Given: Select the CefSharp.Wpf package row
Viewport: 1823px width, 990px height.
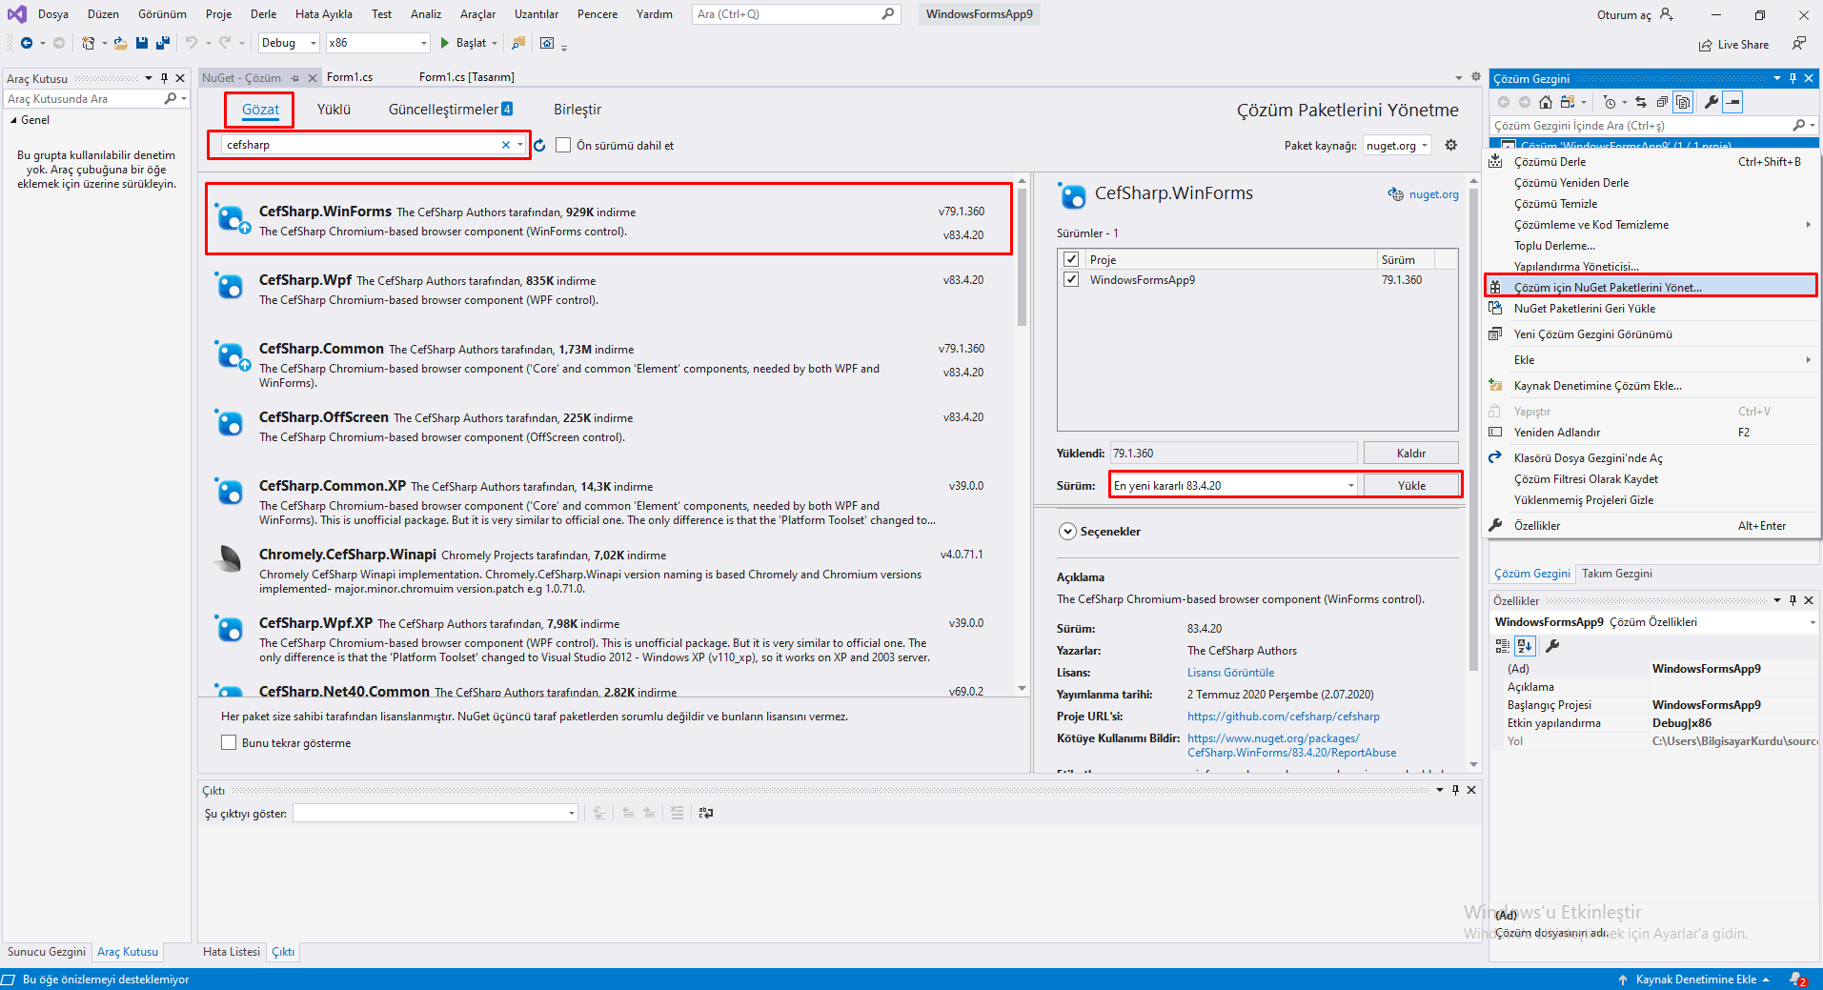Looking at the screenshot, I should [x=609, y=290].
